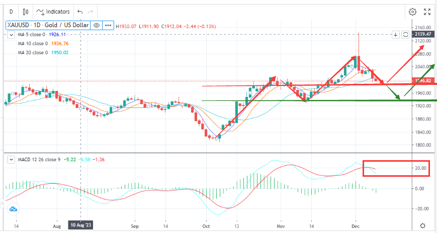Open chart settings gear in top bar

412,11
